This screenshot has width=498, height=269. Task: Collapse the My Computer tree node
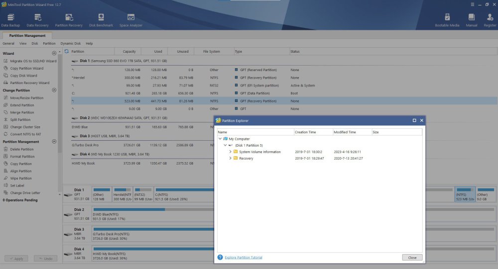(220, 139)
